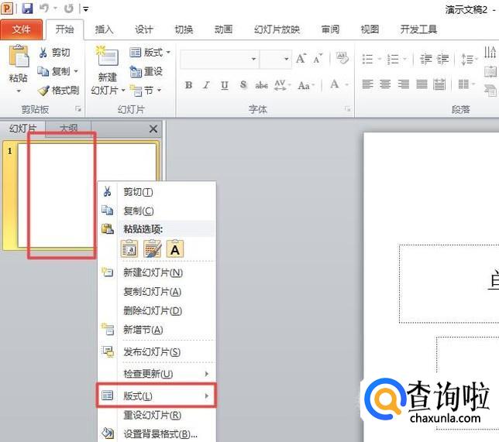This screenshot has height=442, width=499.
Task: Click the numbered list icon
Action: (x=393, y=59)
